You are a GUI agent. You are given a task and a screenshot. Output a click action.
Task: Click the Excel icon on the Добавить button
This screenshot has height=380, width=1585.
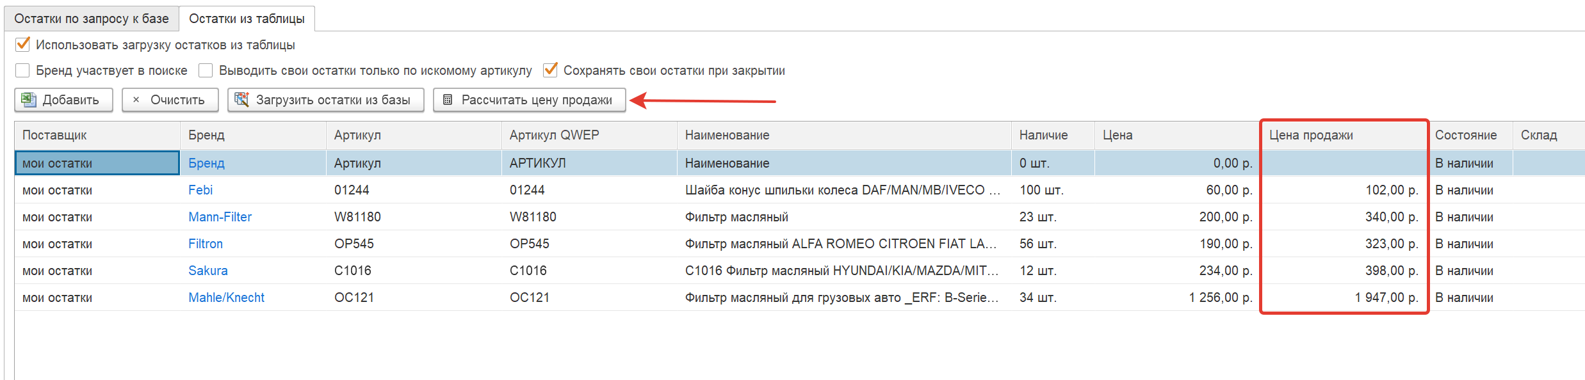(x=28, y=100)
